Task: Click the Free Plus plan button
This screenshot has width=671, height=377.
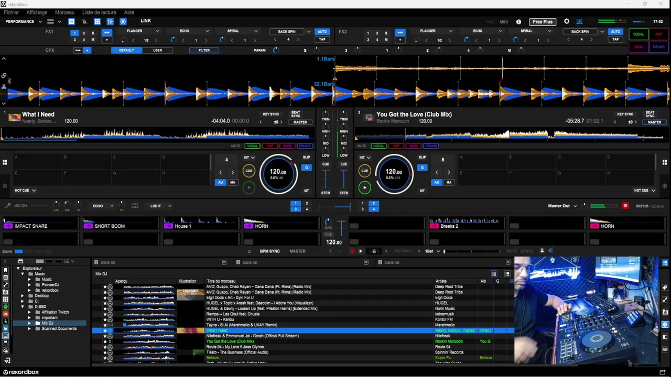Action: pos(543,21)
